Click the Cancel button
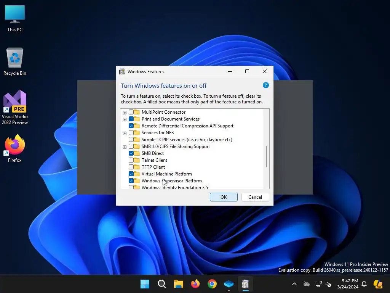 point(255,197)
